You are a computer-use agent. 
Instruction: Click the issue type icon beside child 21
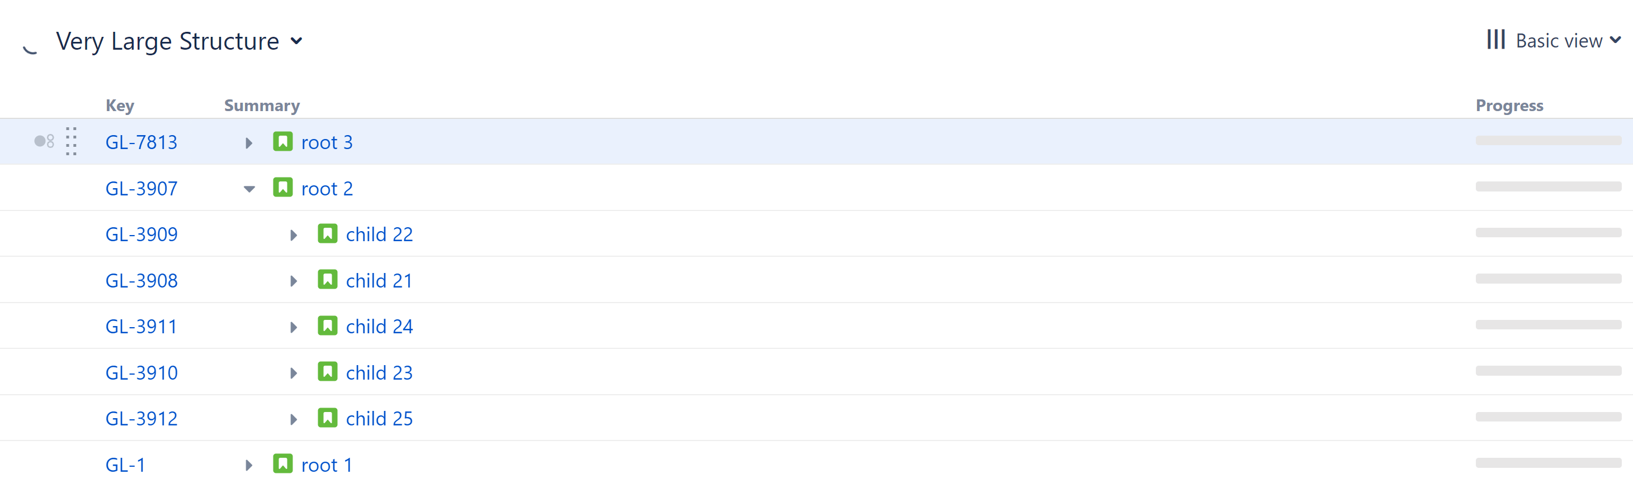pos(327,280)
